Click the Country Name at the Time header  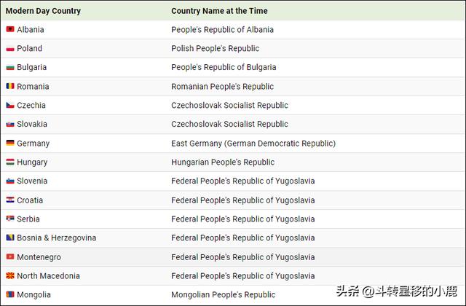click(x=219, y=11)
